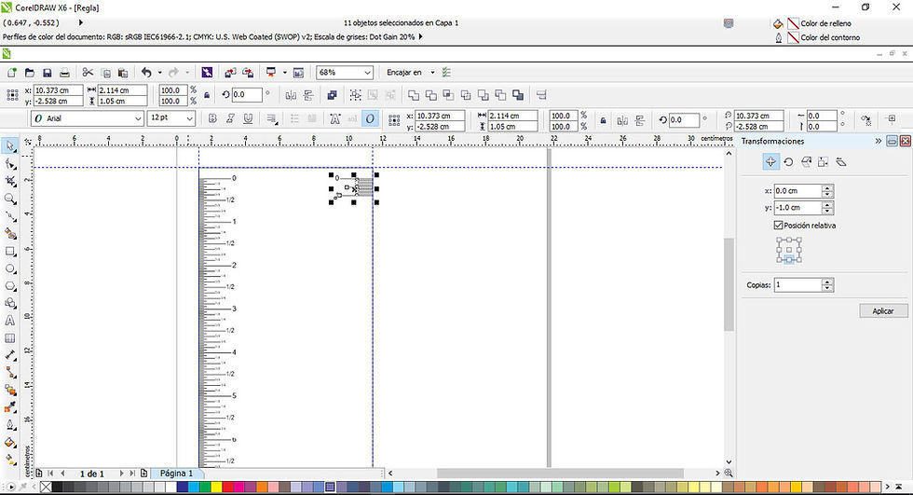Select the Zoom magnifier tool
Image resolution: width=913 pixels, height=495 pixels.
(10, 199)
